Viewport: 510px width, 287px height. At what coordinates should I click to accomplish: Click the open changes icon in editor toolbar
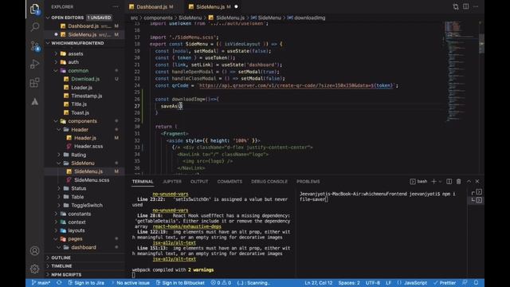click(x=455, y=6)
